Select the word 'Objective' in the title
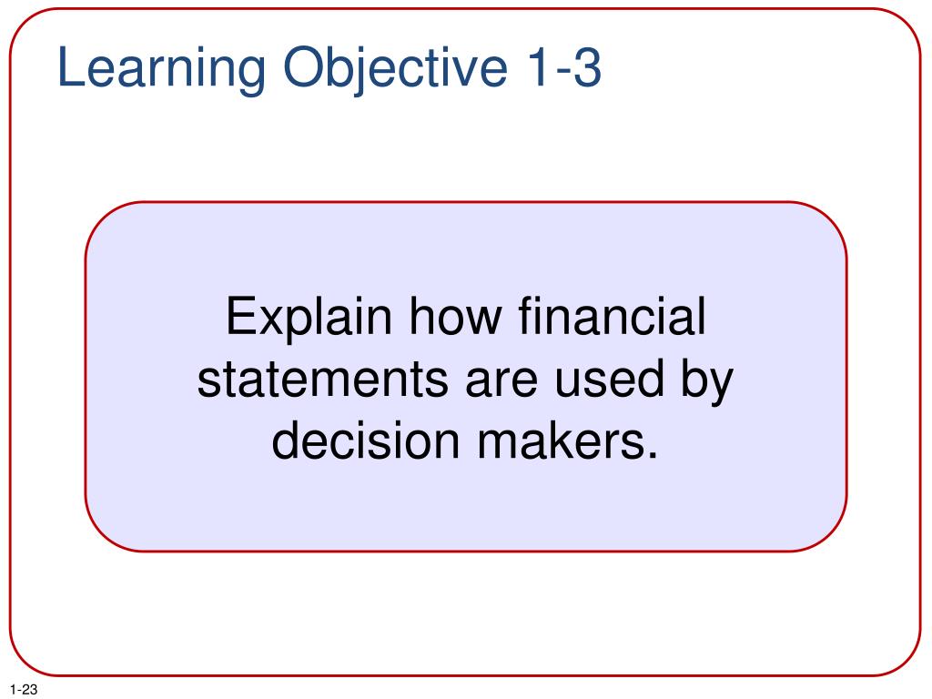This screenshot has width=932, height=699. (395, 70)
